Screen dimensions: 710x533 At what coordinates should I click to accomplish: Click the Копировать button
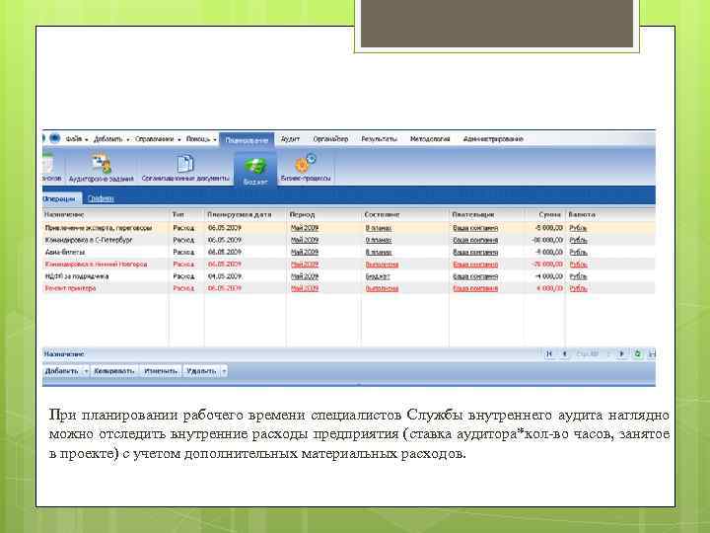(114, 371)
